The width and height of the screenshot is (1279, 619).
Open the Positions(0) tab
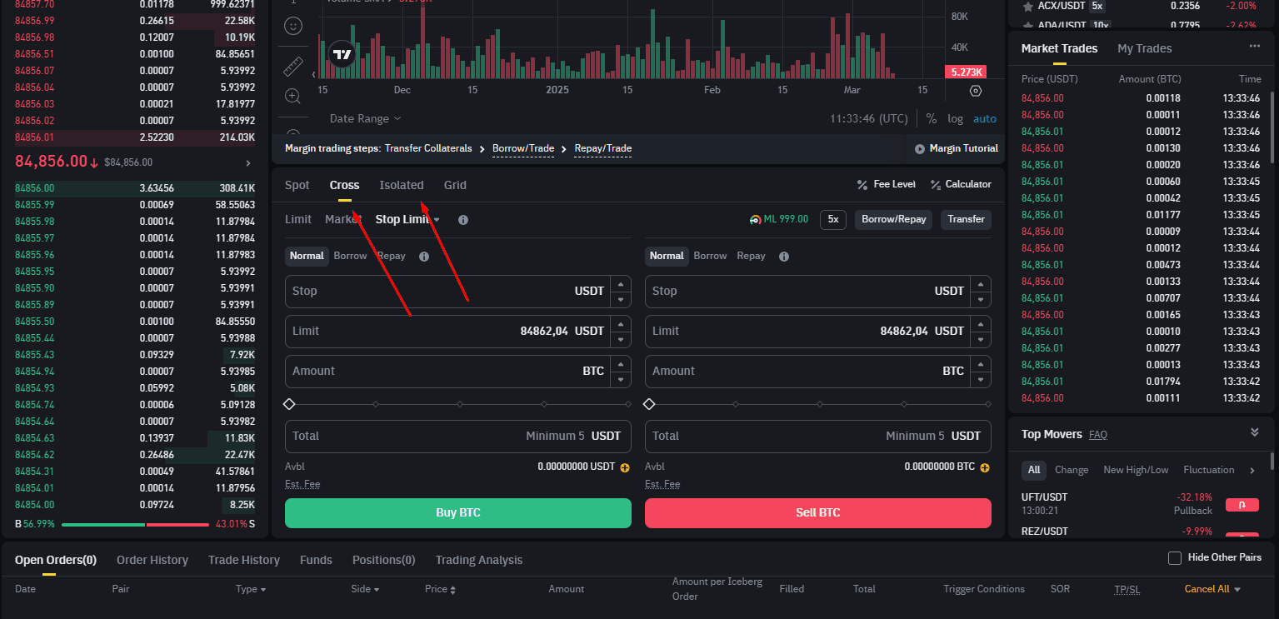click(x=383, y=560)
